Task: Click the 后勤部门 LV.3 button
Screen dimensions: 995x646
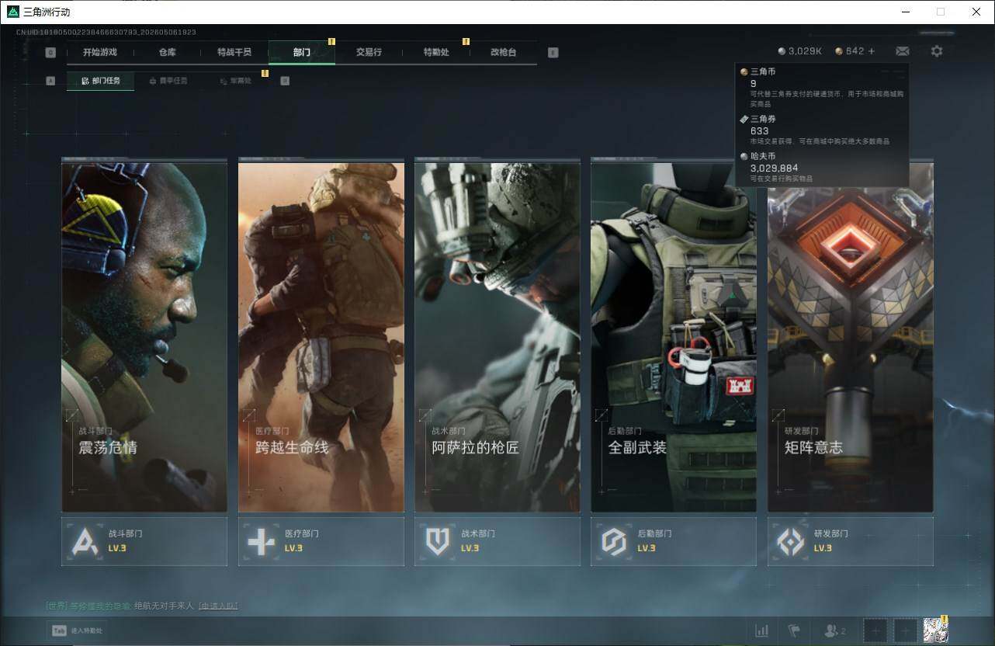Action: (x=674, y=541)
